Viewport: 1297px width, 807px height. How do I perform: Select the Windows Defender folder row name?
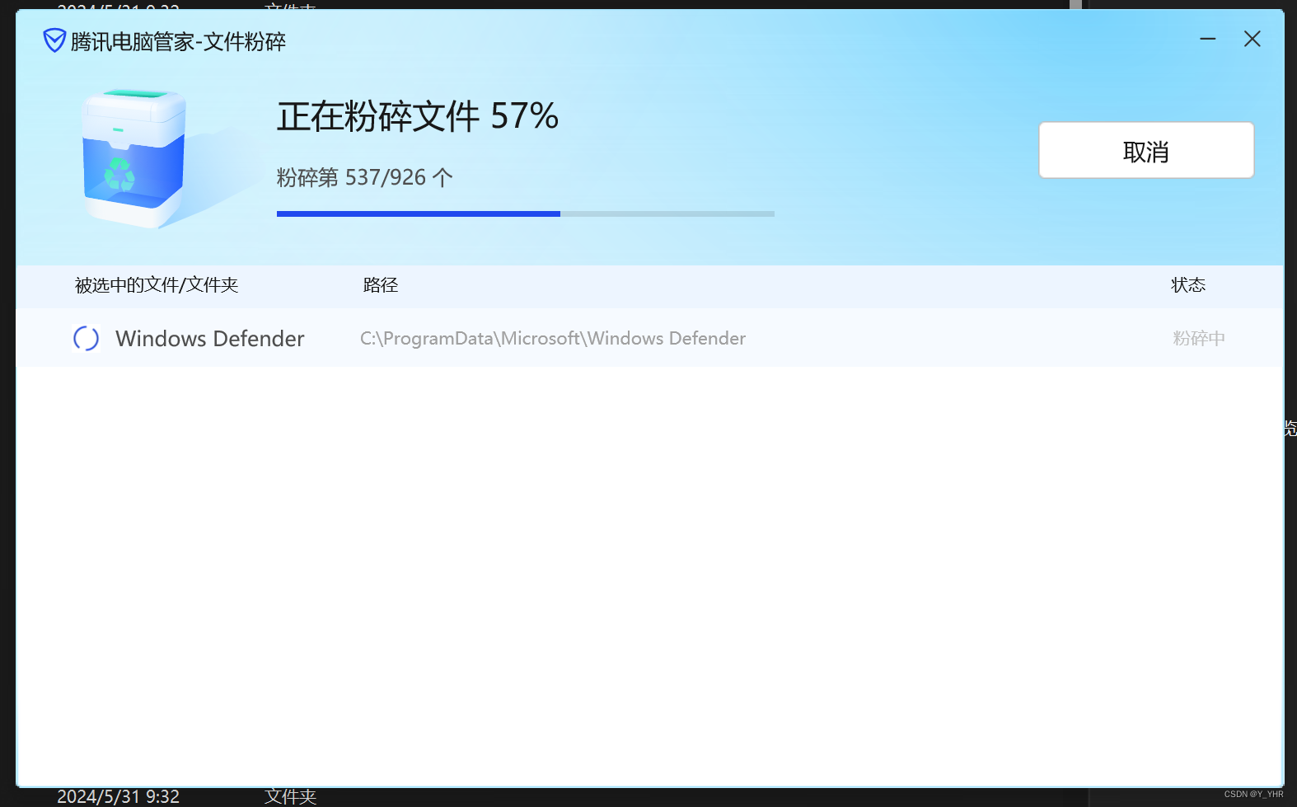[x=210, y=339]
